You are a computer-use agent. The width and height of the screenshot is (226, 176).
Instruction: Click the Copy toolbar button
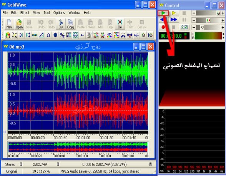[71, 24]
